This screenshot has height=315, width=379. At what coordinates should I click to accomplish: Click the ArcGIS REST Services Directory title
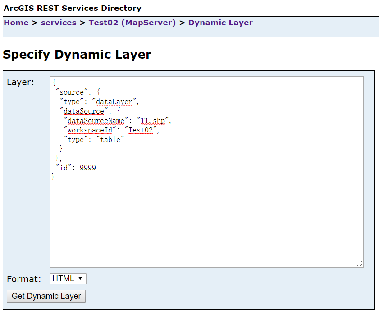(x=73, y=8)
